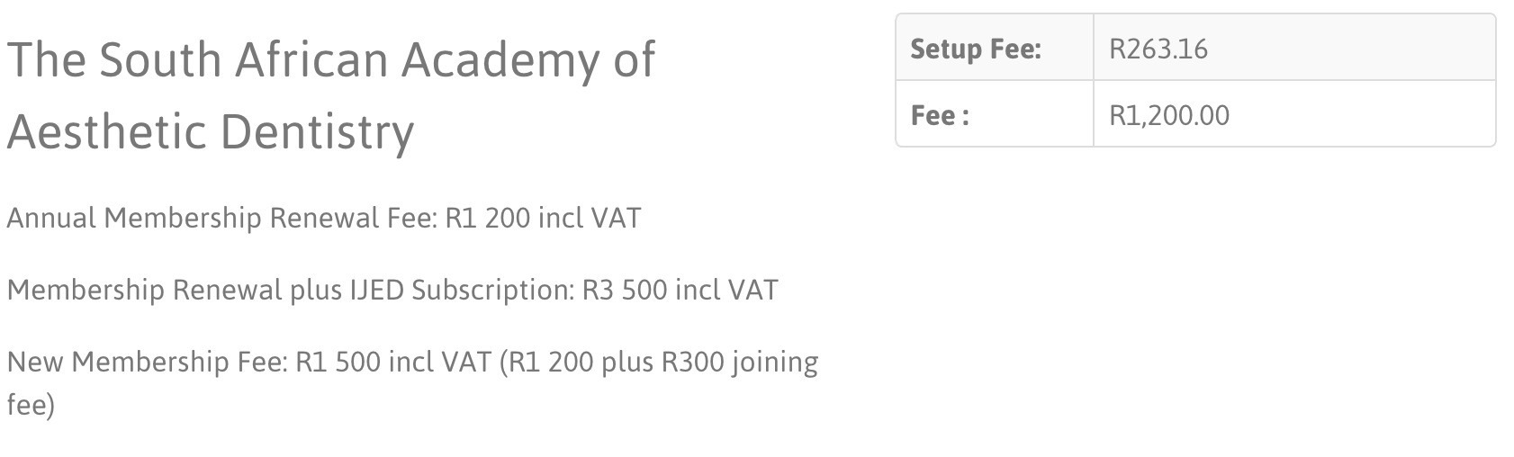Click the "New Membership Fee" text
This screenshot has width=1514, height=457.
coord(148,363)
